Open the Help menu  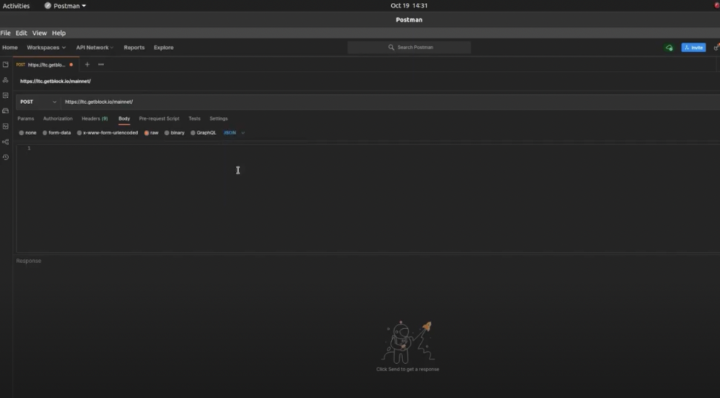click(59, 33)
